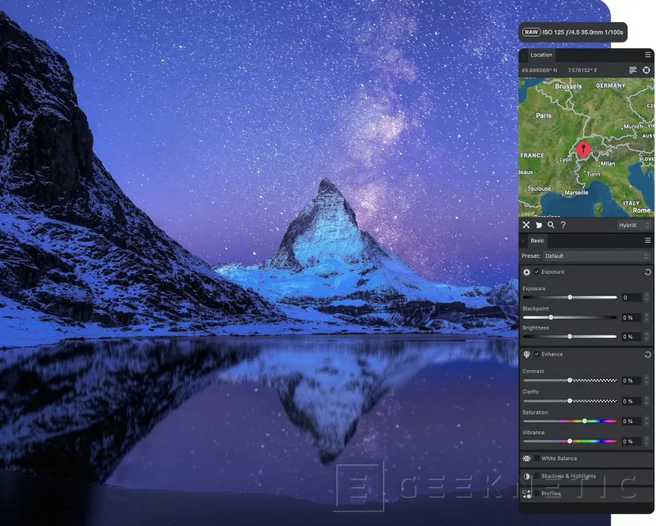Open the Basic panel options menu

[647, 240]
